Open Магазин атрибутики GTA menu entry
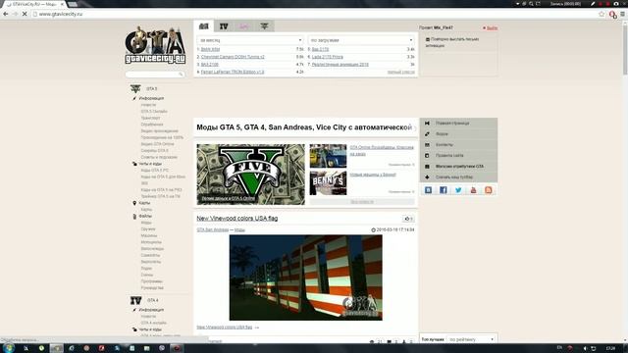The image size is (628, 353). click(x=459, y=166)
